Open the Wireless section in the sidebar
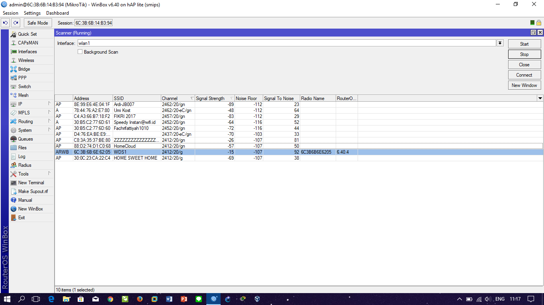Image resolution: width=544 pixels, height=305 pixels. pos(25,60)
